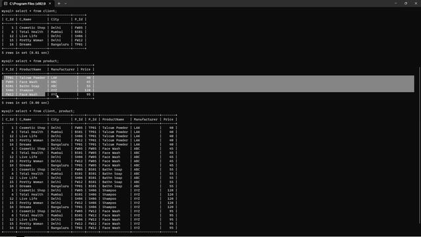The height and width of the screenshot is (237, 421).
Task: Click Manufacturer header in client, product join result
Action: pos(145,119)
